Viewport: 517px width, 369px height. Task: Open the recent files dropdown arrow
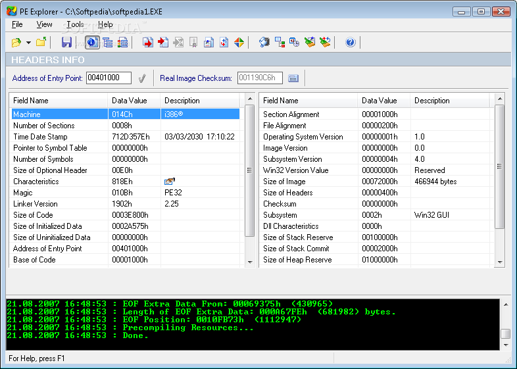[x=28, y=43]
